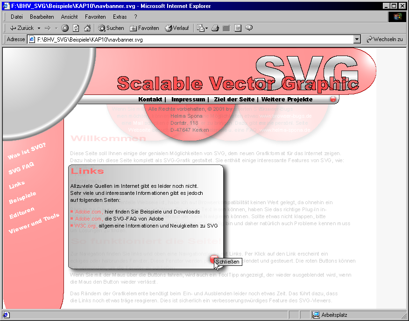Open the Kontakt navigation link
409x321 pixels.
(150, 100)
